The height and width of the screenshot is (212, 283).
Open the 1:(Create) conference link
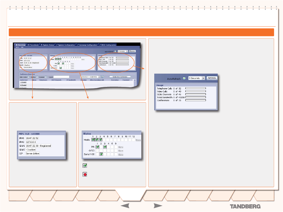(x=23, y=82)
